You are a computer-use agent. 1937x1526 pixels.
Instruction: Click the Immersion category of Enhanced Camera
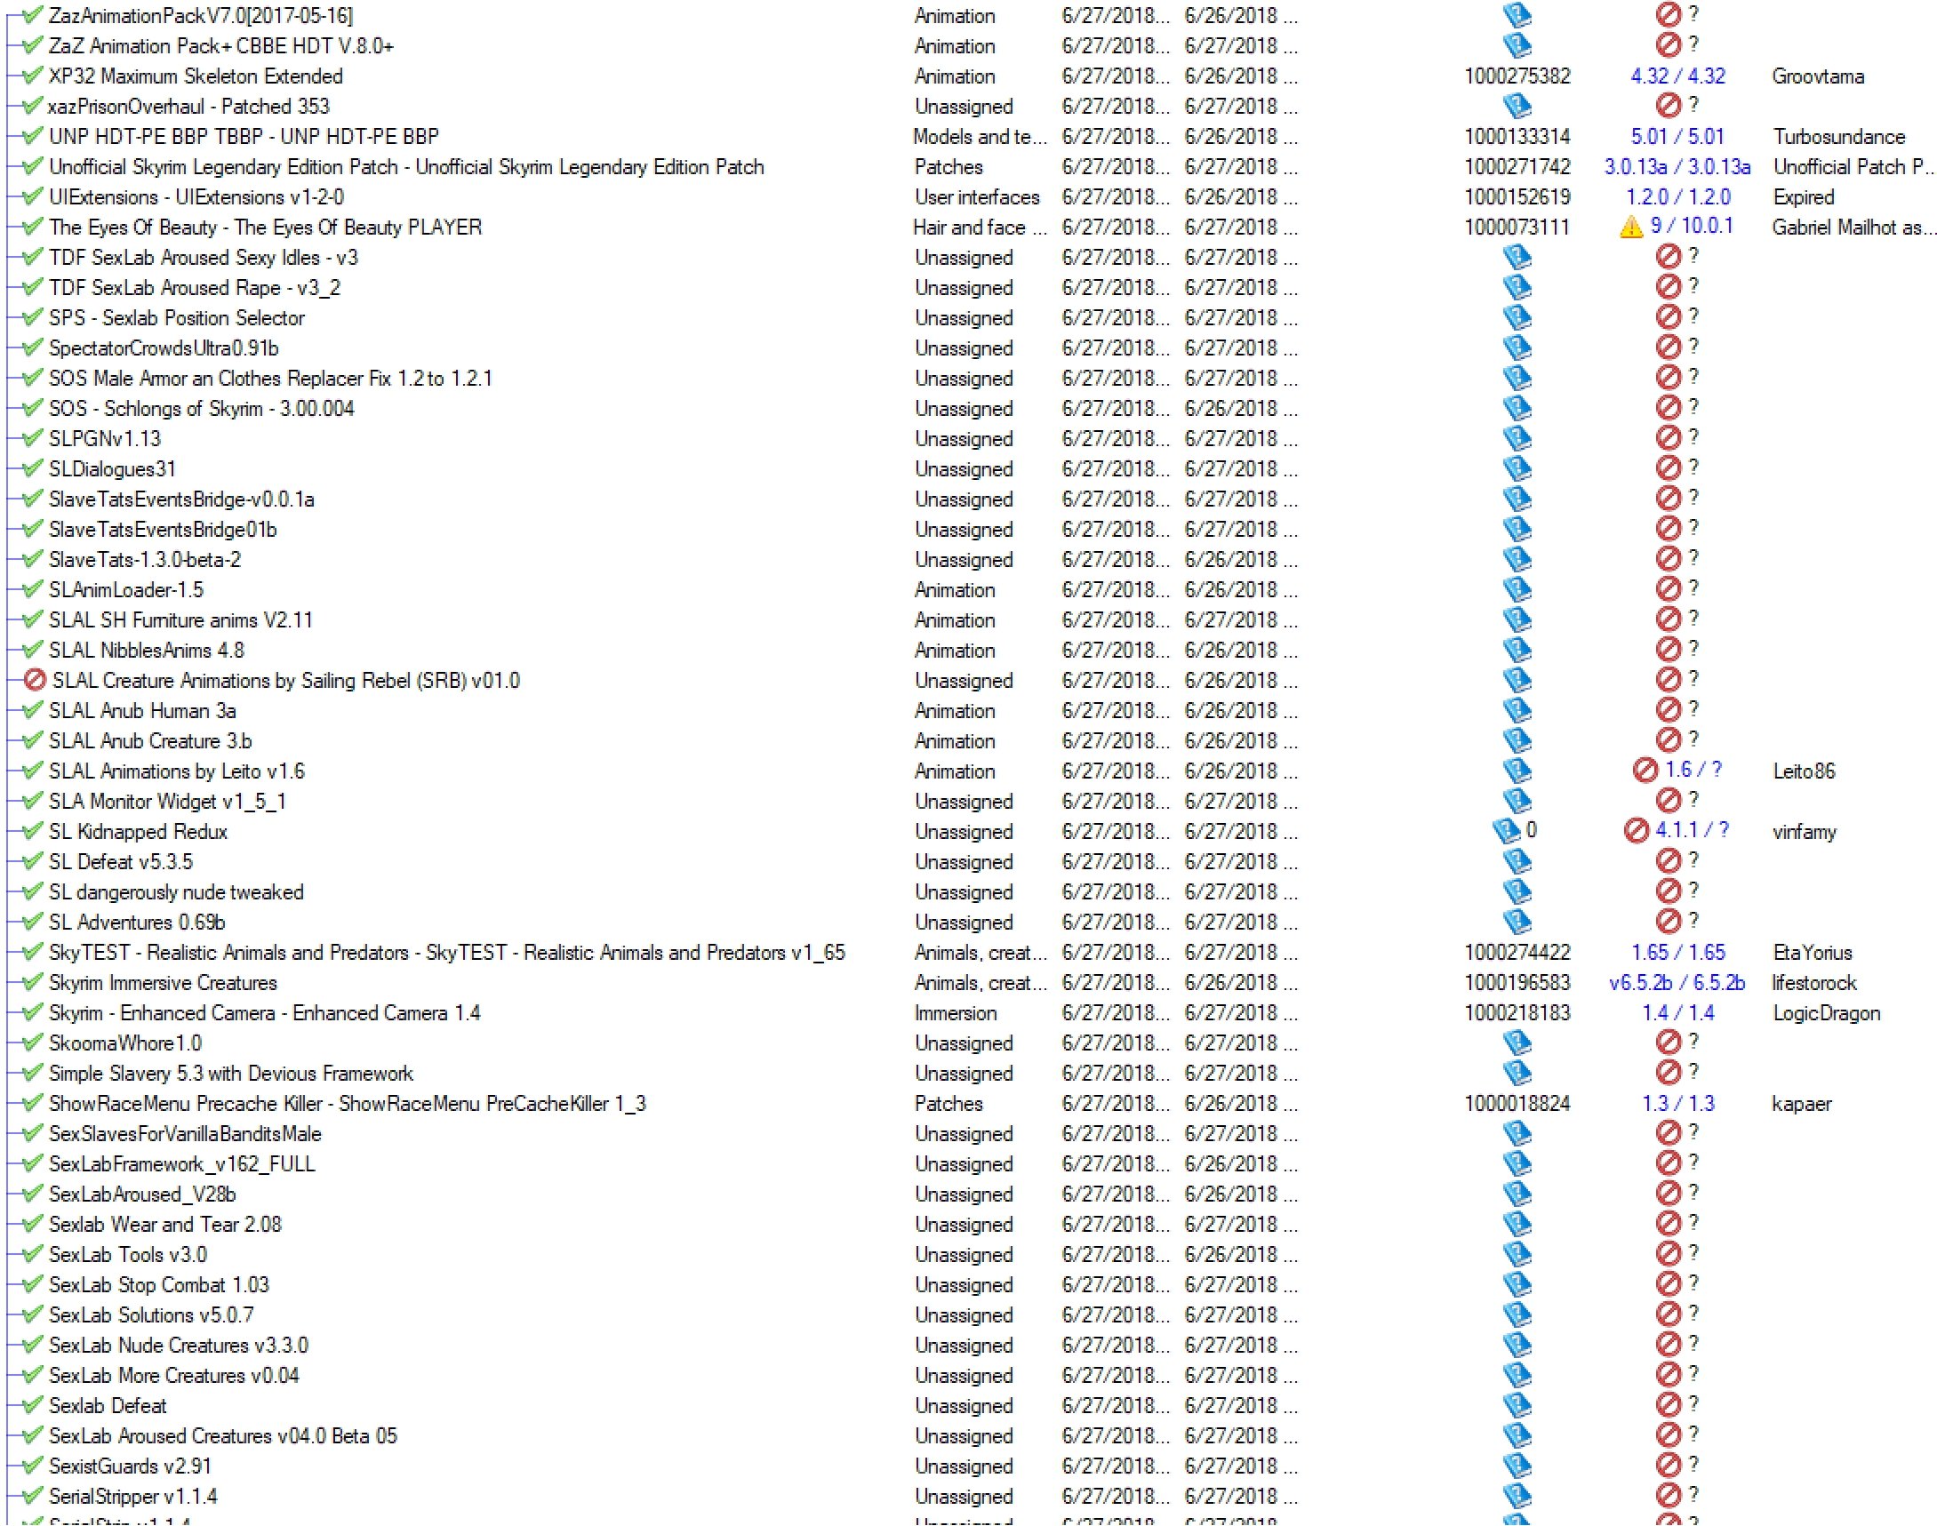click(x=955, y=1013)
